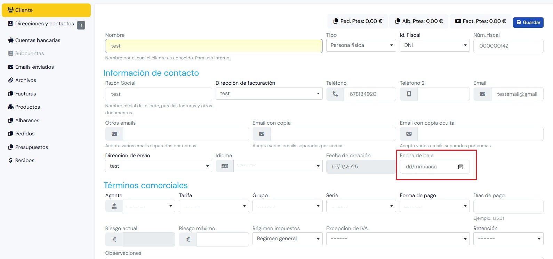
Task: Click the mobile icon beside Teléfono 2
Action: click(409, 94)
